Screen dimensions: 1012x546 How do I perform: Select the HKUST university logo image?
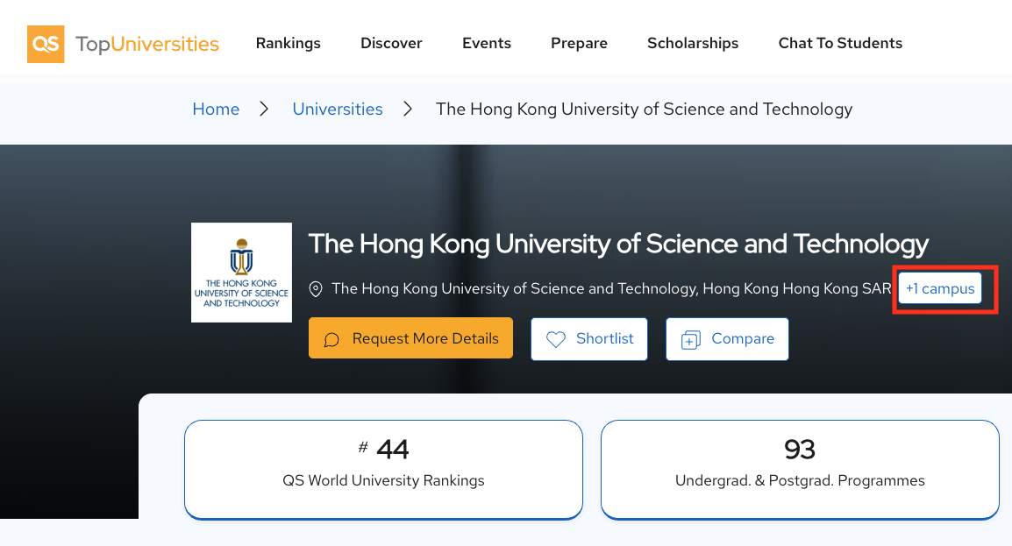[x=241, y=273]
